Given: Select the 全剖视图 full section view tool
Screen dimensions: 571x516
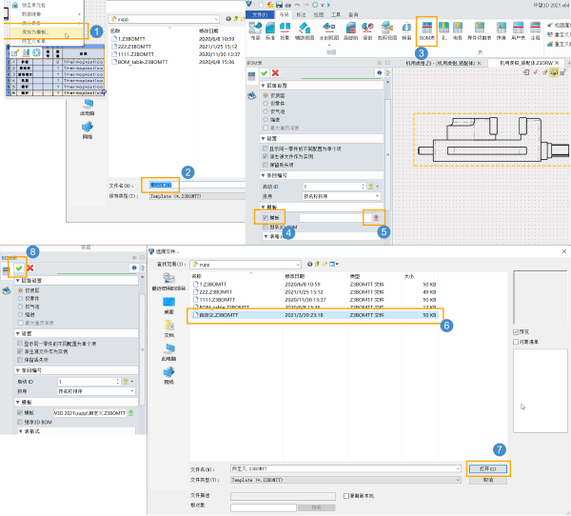Looking at the screenshot, I should (329, 30).
